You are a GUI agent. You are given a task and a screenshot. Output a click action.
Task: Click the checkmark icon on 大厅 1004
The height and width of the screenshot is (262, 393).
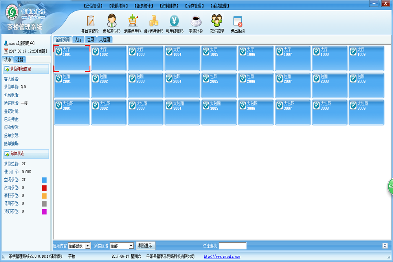[x=169, y=52]
